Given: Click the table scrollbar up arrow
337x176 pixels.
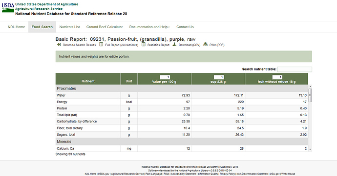Looking at the screenshot, I should (310, 87).
